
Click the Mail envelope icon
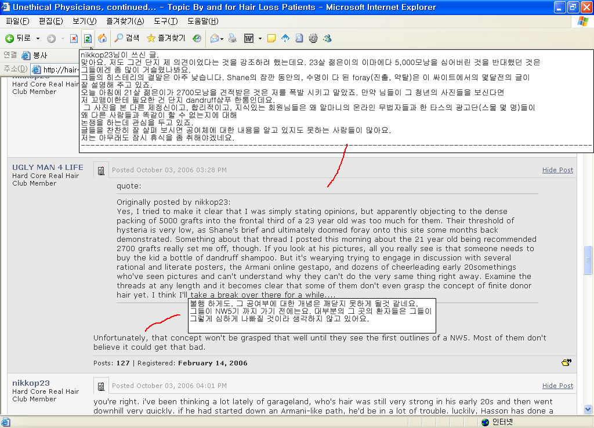click(215, 38)
